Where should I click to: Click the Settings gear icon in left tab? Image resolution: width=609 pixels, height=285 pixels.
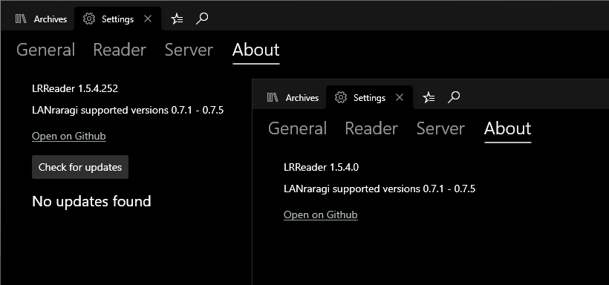[x=89, y=19]
